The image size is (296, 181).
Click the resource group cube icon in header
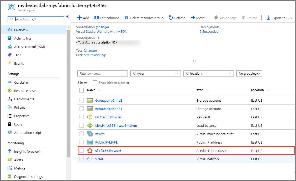point(11,7)
